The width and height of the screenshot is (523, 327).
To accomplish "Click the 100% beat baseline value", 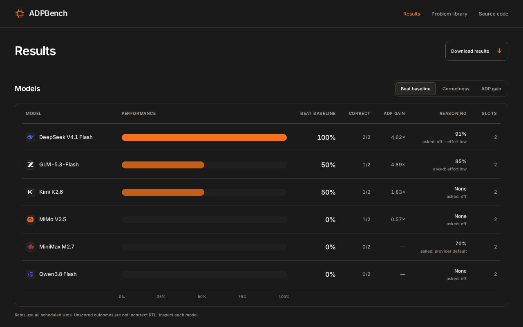I will click(x=326, y=137).
